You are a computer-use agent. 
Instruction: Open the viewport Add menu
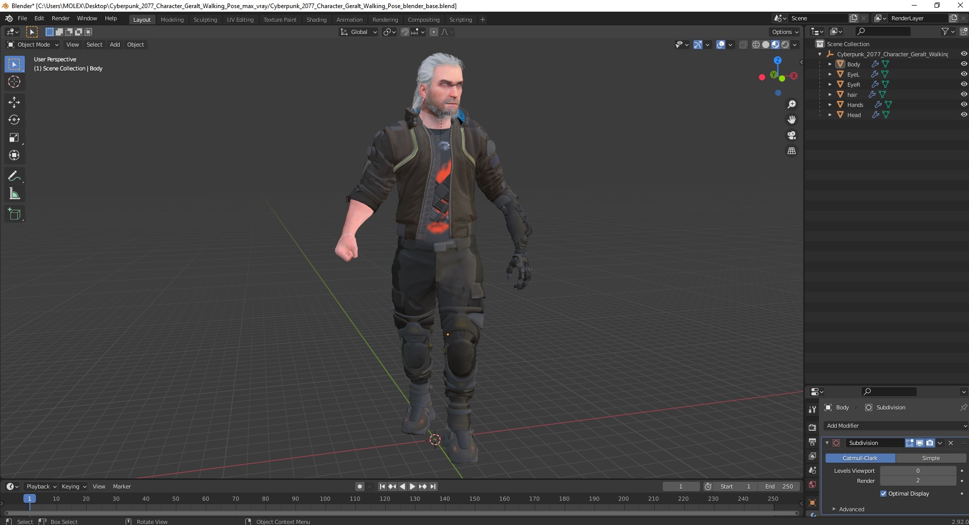click(x=115, y=45)
